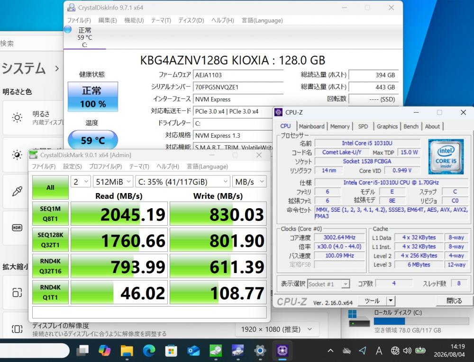Click the Settings search field 検索
Screen dimensions: 474x362
[30, 44]
